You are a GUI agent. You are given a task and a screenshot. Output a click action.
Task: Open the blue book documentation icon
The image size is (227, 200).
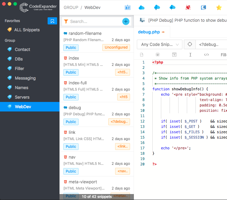[x=203, y=7]
